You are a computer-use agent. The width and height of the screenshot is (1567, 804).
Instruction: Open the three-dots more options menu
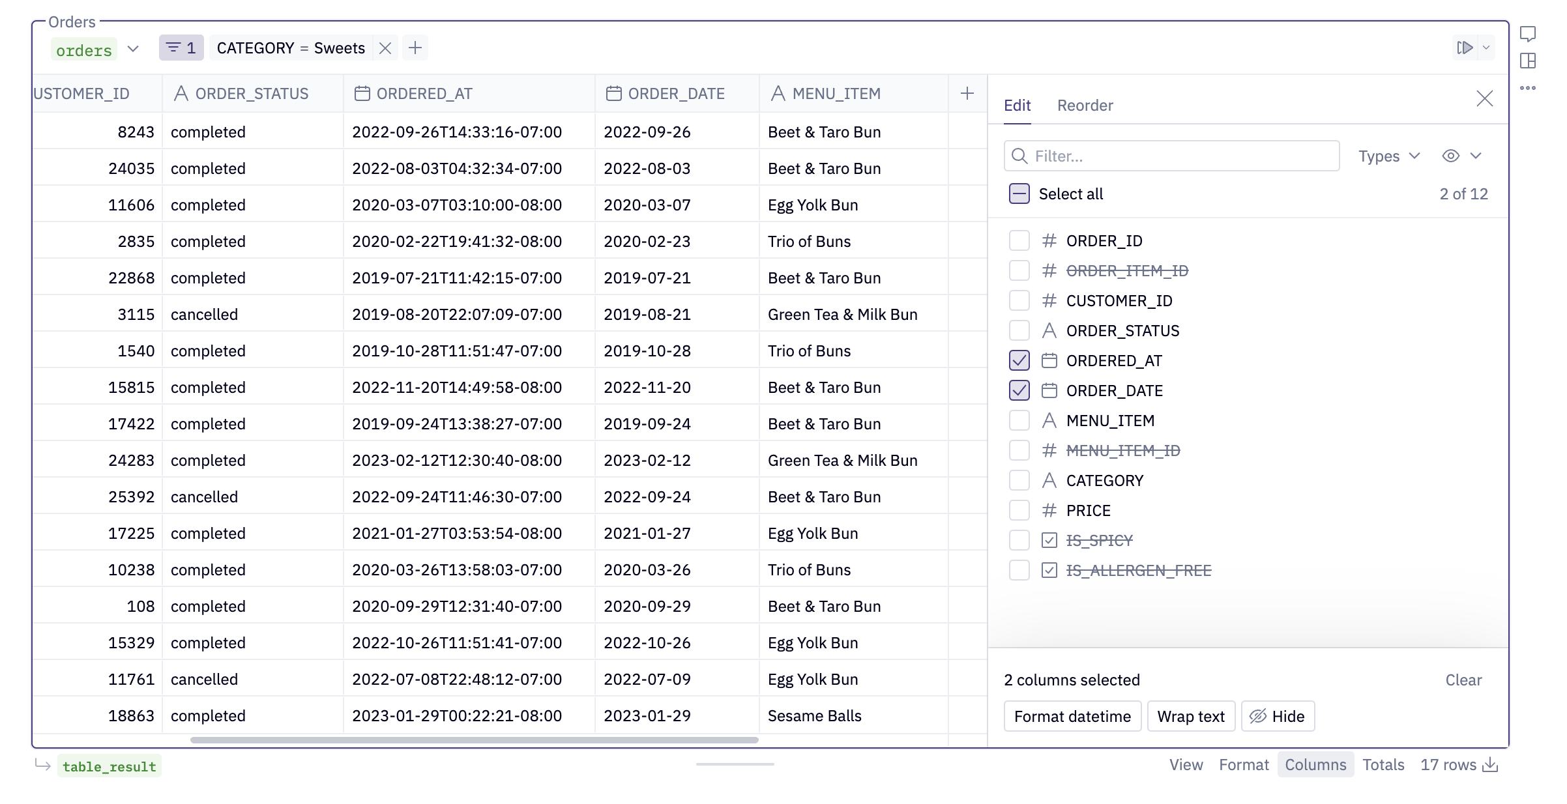pos(1528,88)
